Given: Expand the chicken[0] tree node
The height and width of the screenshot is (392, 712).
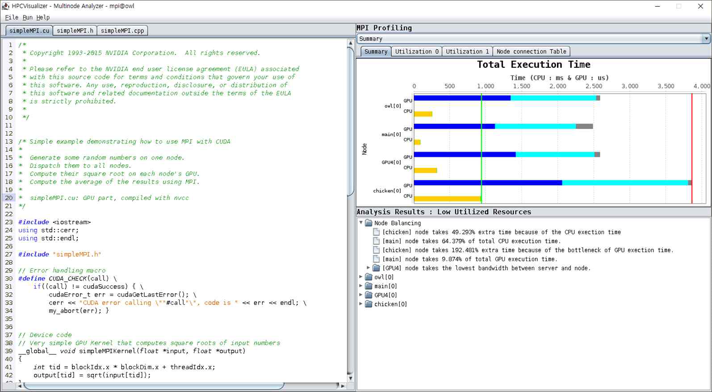Looking at the screenshot, I should click(361, 304).
